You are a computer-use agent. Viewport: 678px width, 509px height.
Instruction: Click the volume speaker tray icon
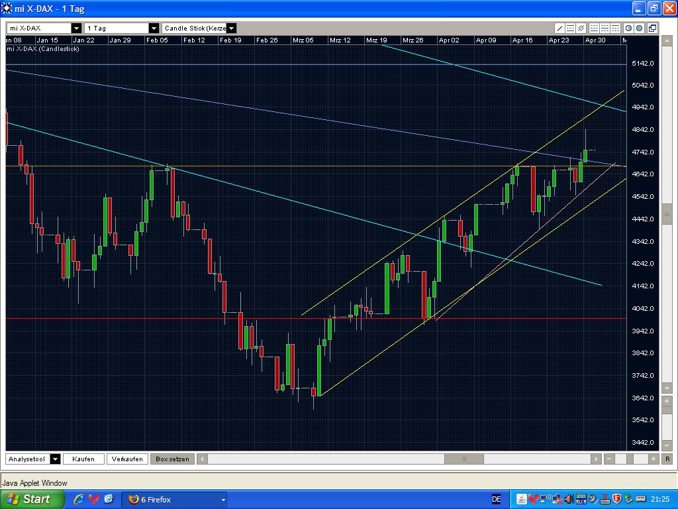[569, 499]
